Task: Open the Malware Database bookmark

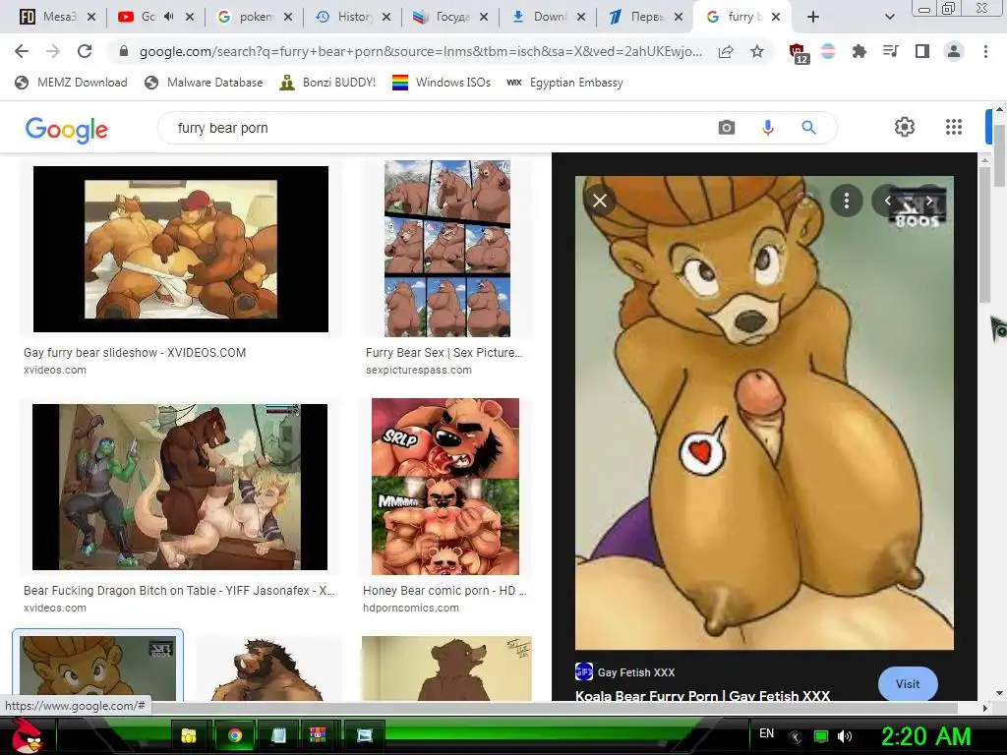Action: point(205,83)
